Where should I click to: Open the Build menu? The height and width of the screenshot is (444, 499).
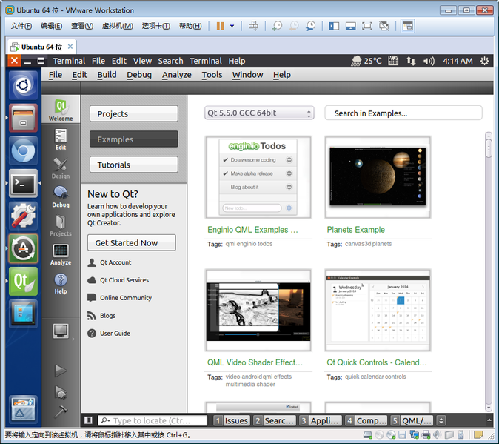point(107,74)
